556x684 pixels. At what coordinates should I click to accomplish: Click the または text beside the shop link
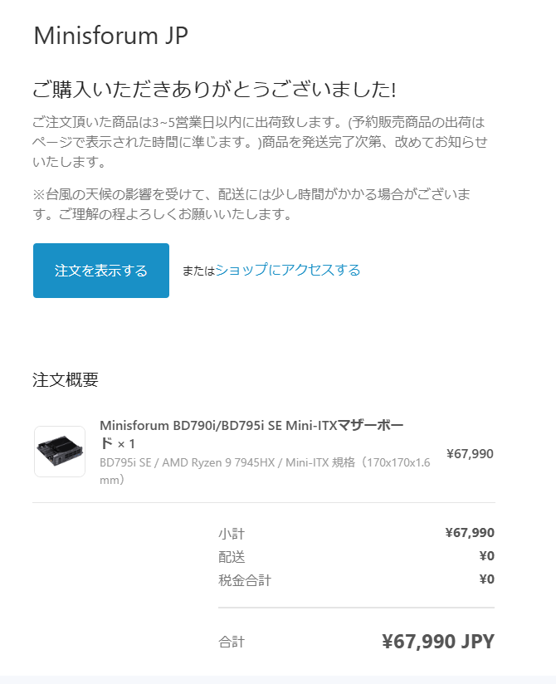(x=199, y=271)
